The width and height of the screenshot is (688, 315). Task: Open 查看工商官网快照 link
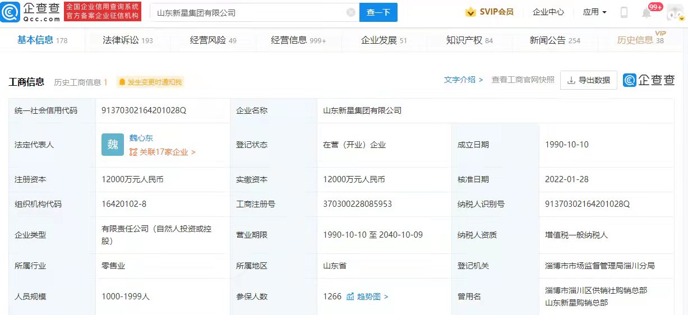point(523,80)
